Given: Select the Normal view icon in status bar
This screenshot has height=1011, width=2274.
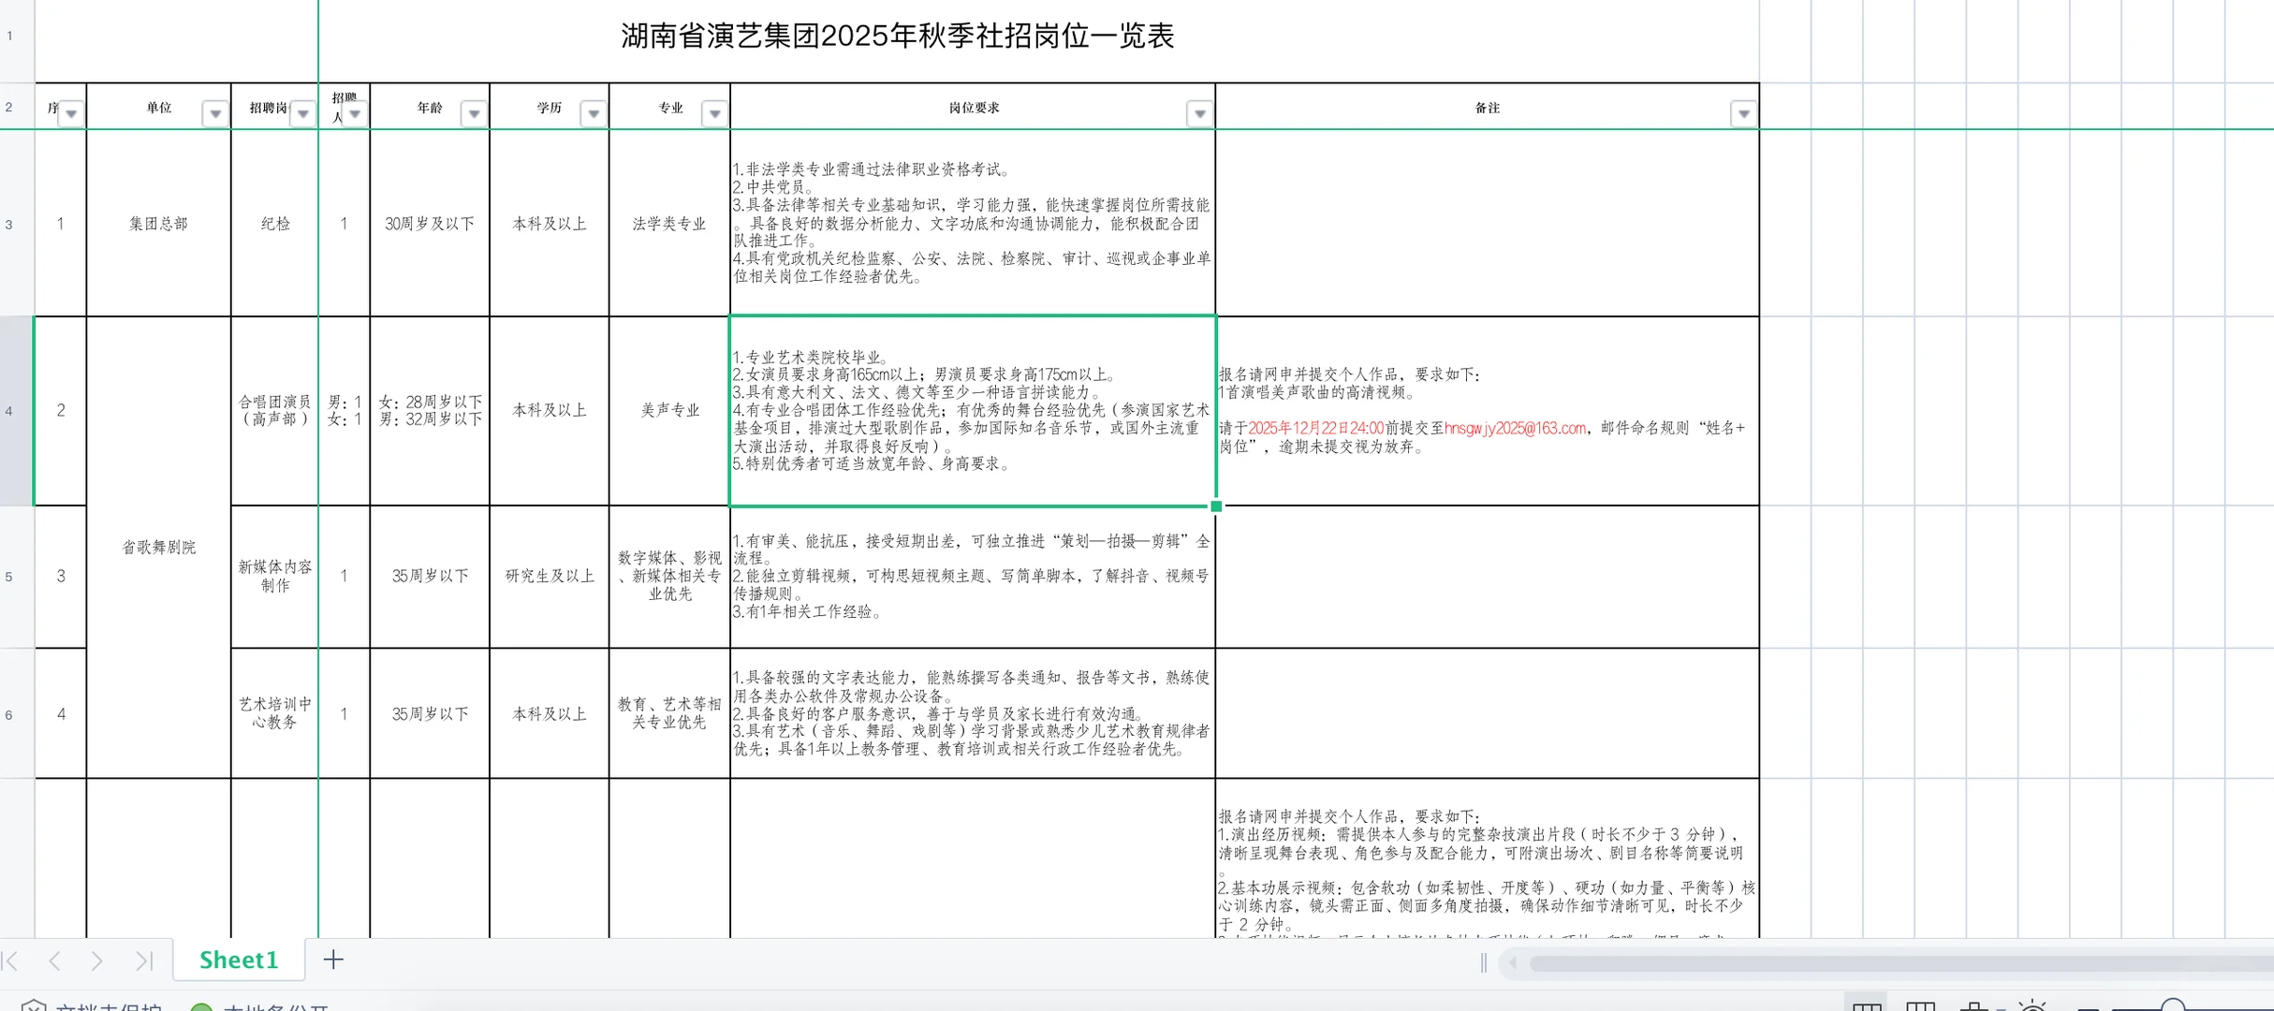Looking at the screenshot, I should click(1868, 1004).
